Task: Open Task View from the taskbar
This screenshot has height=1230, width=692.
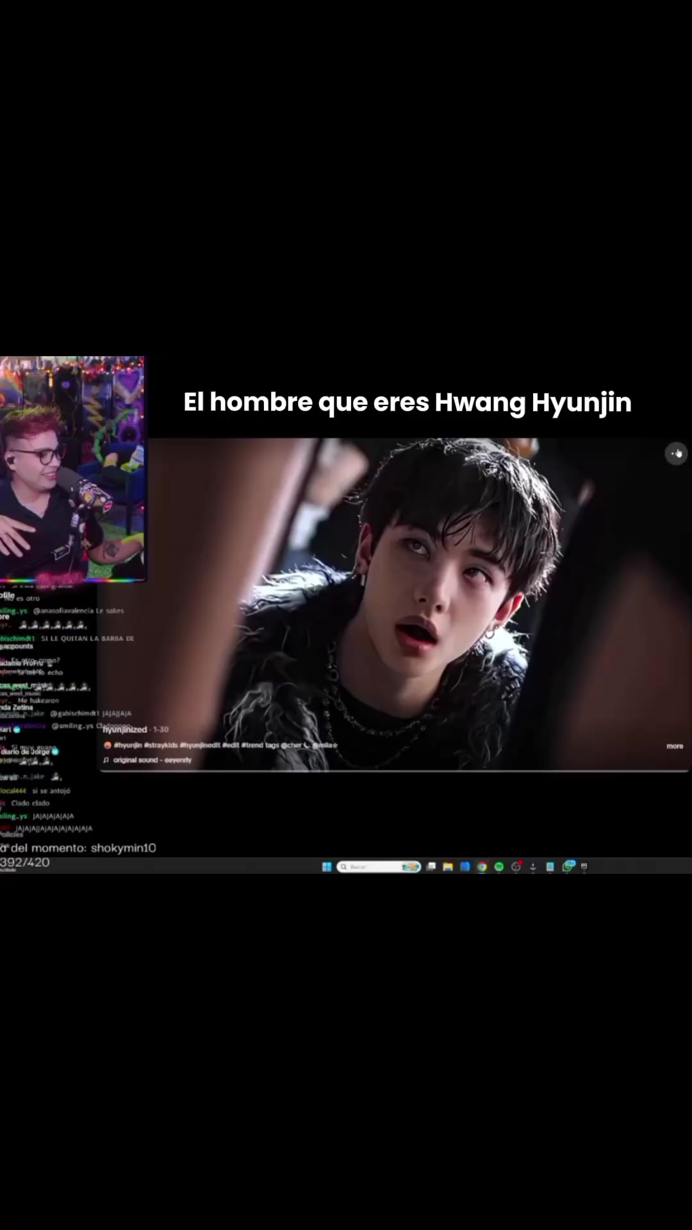Action: tap(431, 867)
